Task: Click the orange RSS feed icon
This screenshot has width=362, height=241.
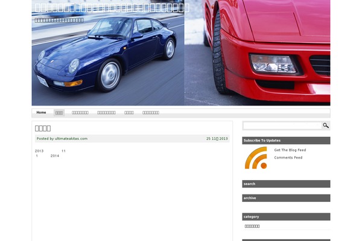Action: [x=256, y=158]
